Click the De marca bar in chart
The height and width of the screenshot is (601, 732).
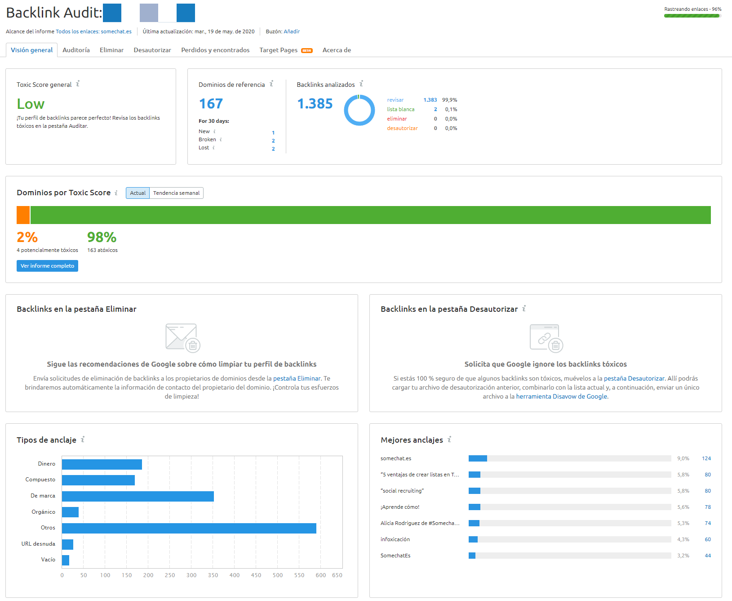(138, 496)
